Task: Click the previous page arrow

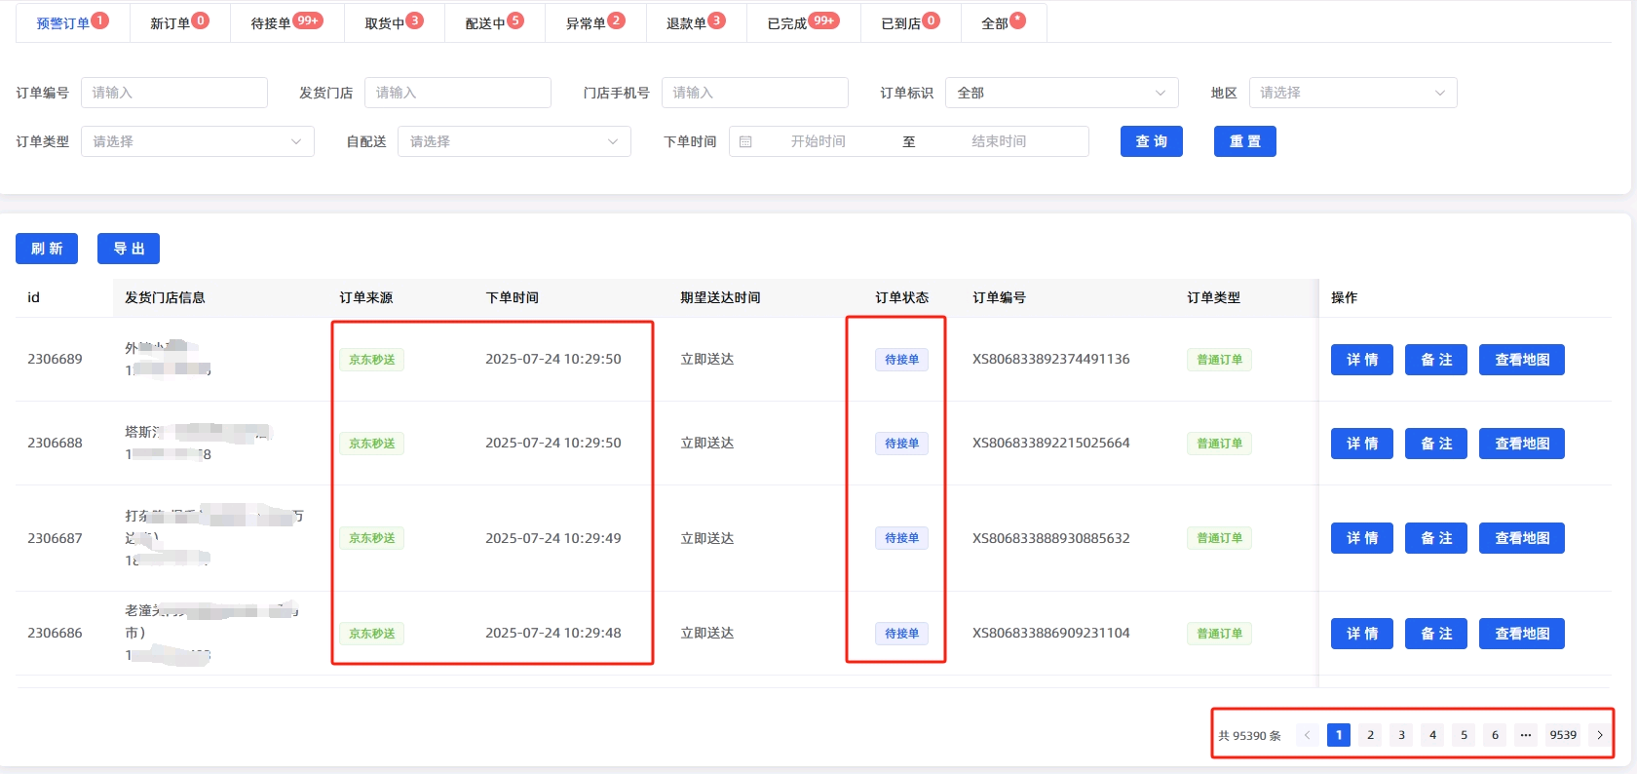Action: click(1308, 735)
